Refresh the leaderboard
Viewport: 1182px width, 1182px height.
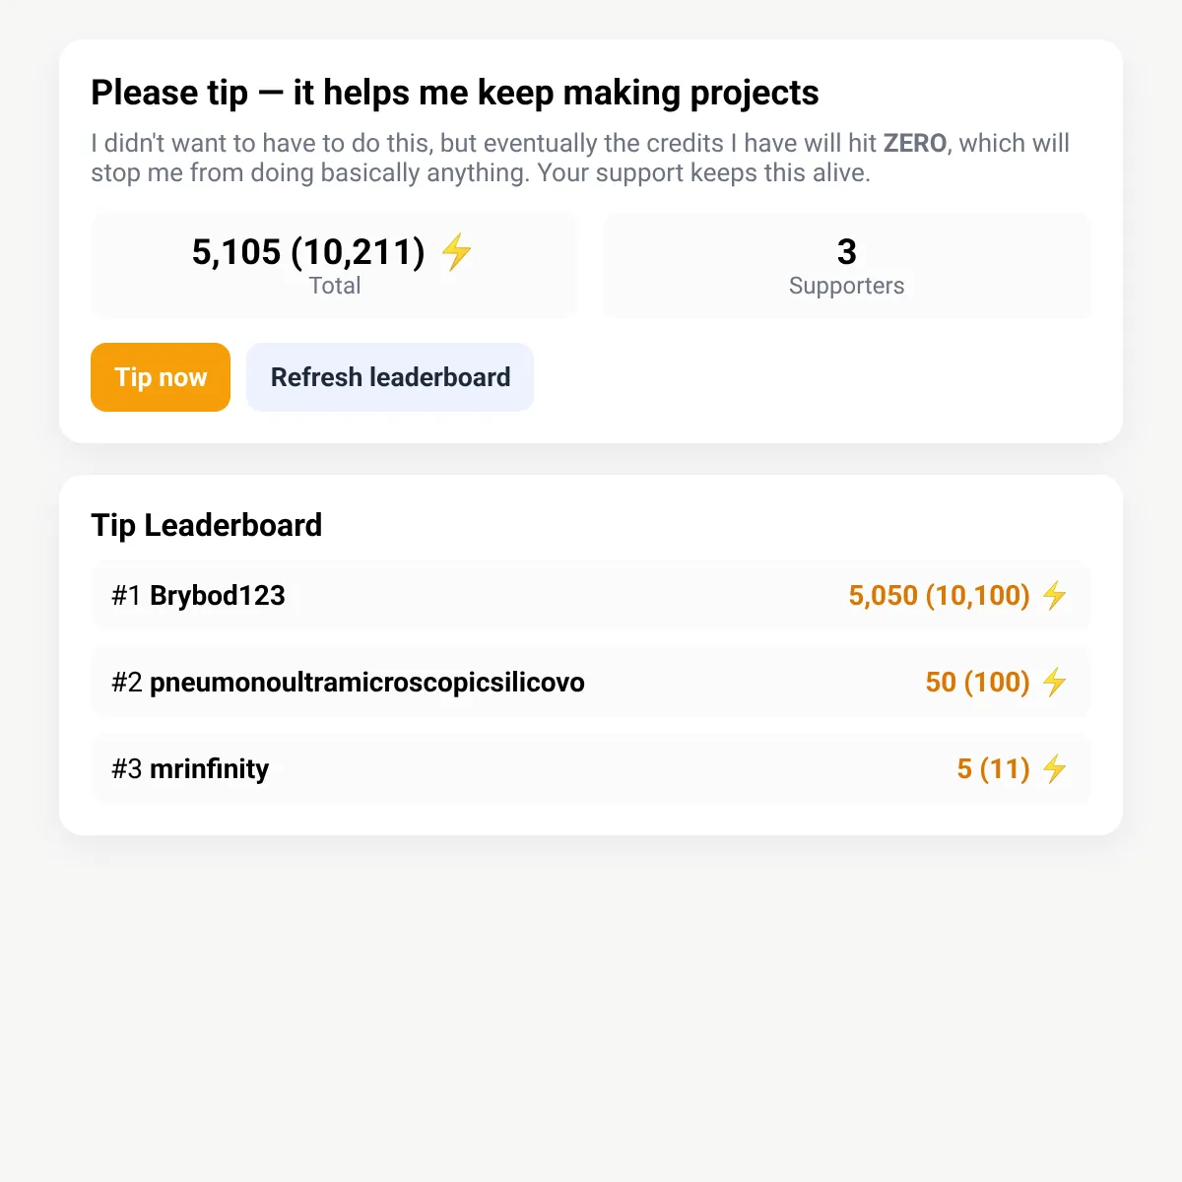(390, 377)
